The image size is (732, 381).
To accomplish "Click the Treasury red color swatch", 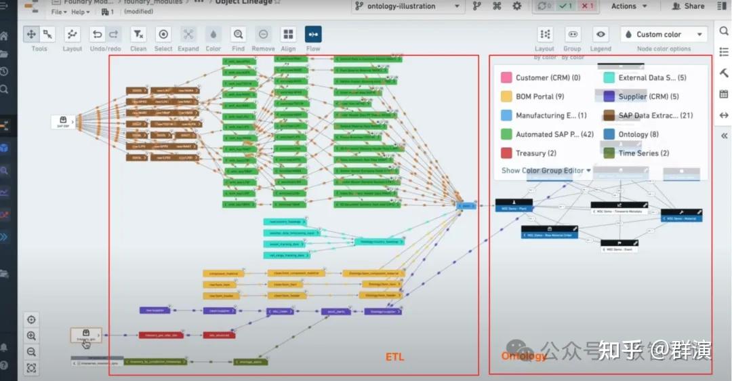I will [506, 153].
